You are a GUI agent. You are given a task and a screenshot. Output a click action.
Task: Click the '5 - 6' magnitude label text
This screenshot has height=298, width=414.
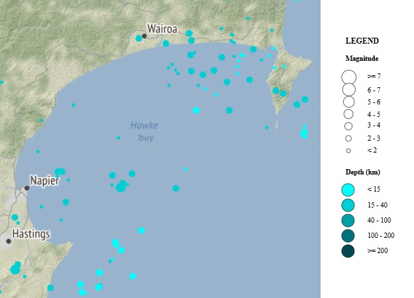(374, 102)
